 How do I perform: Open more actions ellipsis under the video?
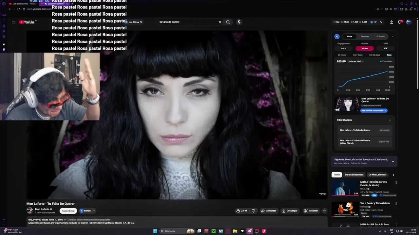point(324,211)
